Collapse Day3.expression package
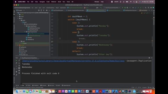Image resolution: width=168 pixels, height=94 pixels. [25, 32]
